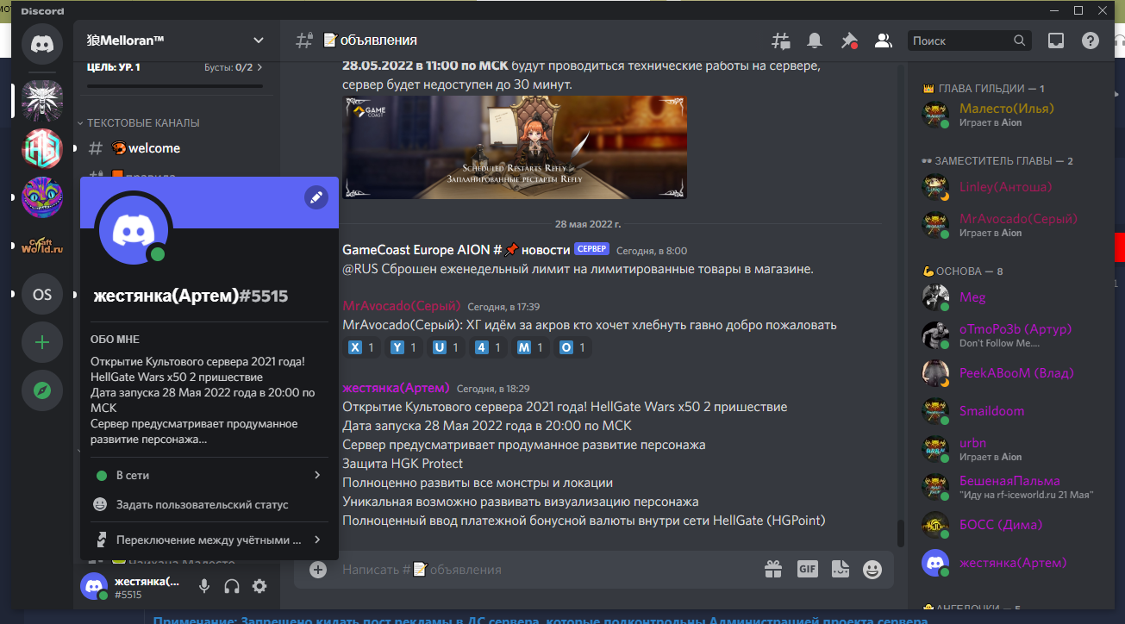This screenshot has height=624, width=1125.
Task: Click жестянка(Артем) message author name
Action: point(396,388)
